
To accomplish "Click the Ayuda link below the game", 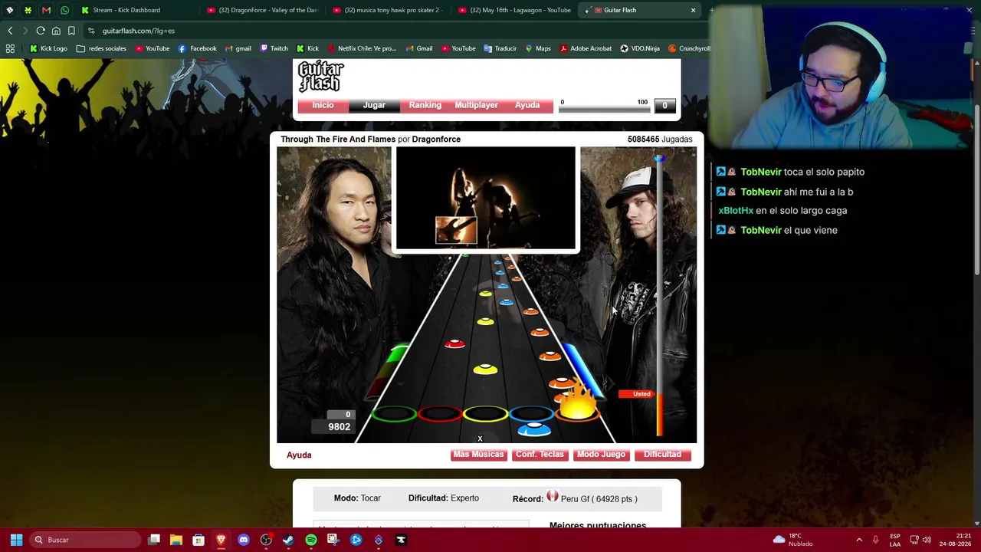I will pos(299,455).
